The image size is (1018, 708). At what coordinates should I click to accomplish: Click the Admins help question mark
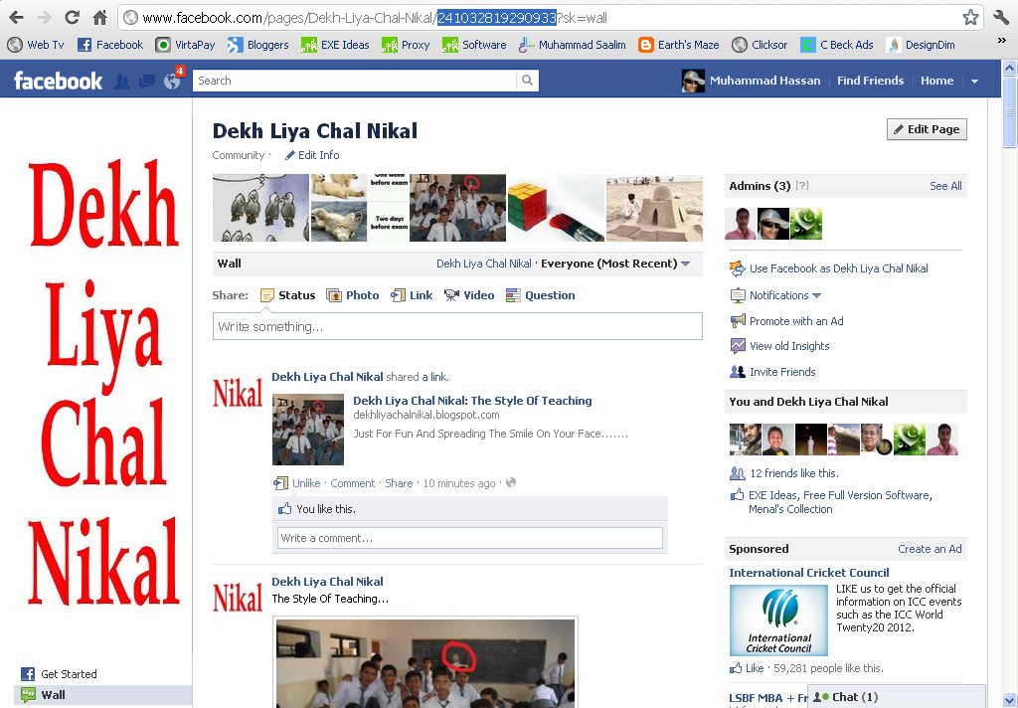coord(802,186)
